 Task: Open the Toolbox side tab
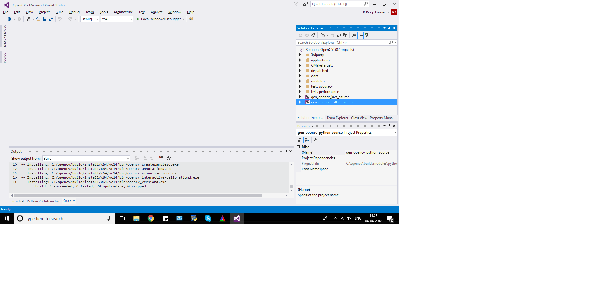(x=5, y=57)
